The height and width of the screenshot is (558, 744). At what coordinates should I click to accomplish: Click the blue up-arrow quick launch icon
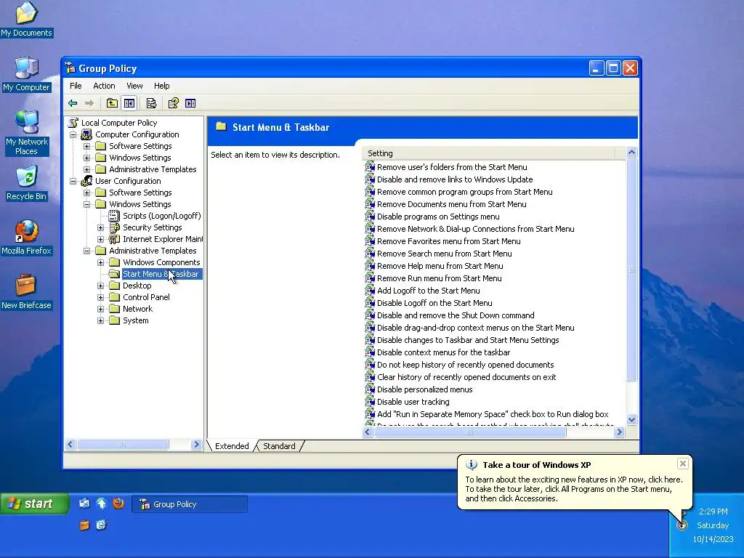coord(102,503)
